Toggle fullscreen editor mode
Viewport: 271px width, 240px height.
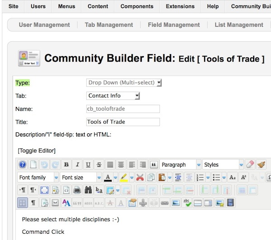point(44,190)
